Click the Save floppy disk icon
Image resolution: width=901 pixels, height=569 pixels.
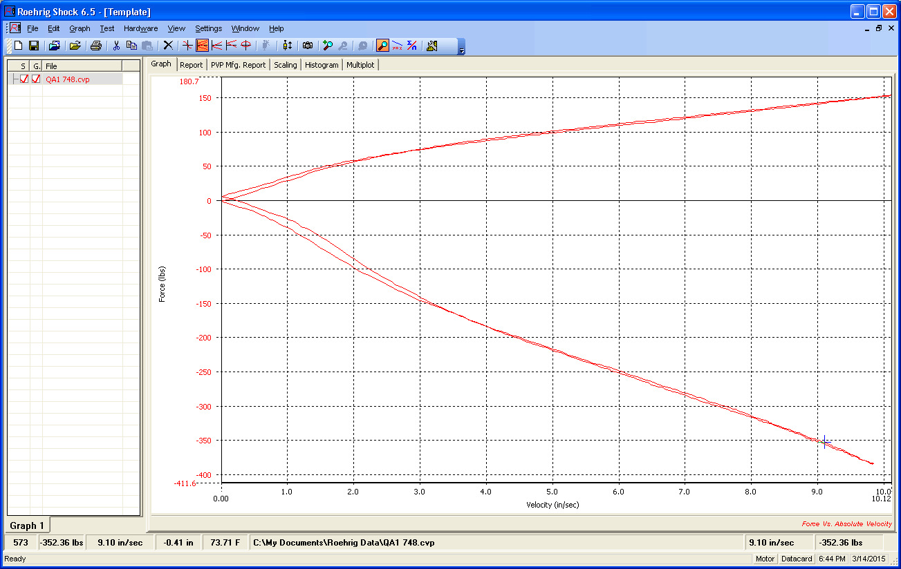coord(33,46)
